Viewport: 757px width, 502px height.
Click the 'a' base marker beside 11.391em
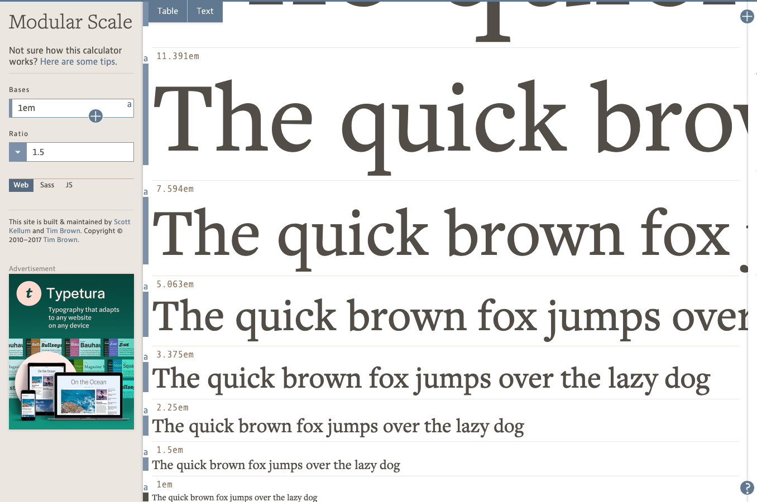click(x=146, y=59)
